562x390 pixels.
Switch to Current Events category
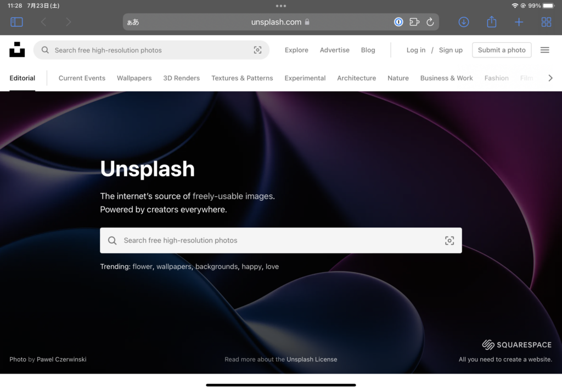[x=82, y=78]
